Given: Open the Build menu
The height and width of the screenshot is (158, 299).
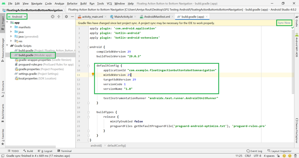Looking at the screenshot, I should [x=83, y=3].
